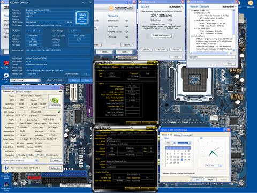Click the Save button in AIDA64 CPUID
Viewport: 257px width, 193px height.
[74, 80]
